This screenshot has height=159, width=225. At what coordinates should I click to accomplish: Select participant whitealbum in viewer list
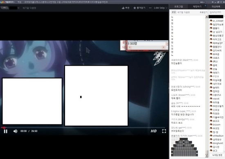tap(216, 136)
